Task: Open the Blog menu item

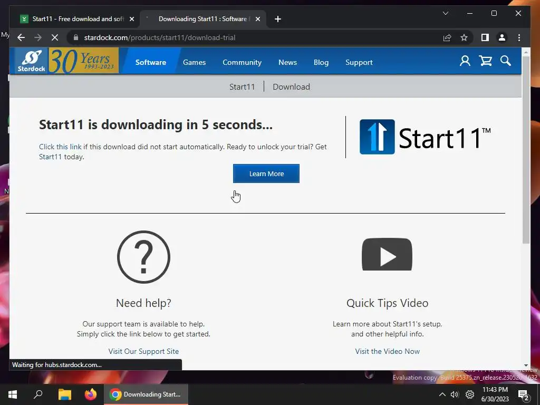Action: click(x=321, y=62)
